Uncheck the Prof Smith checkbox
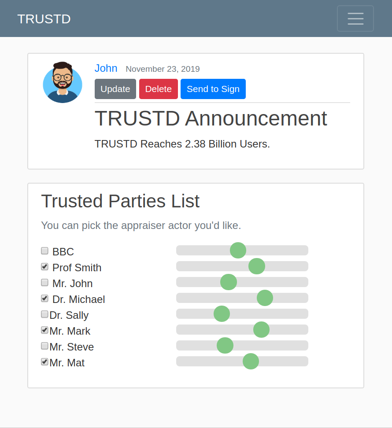The image size is (392, 428). point(44,266)
